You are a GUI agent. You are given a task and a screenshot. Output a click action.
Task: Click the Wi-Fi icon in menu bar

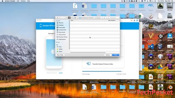click(x=145, y=1)
